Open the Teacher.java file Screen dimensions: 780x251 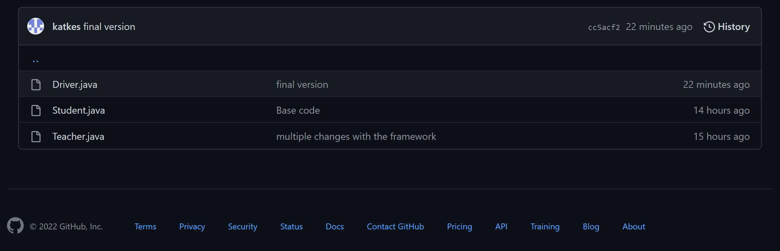coord(78,136)
